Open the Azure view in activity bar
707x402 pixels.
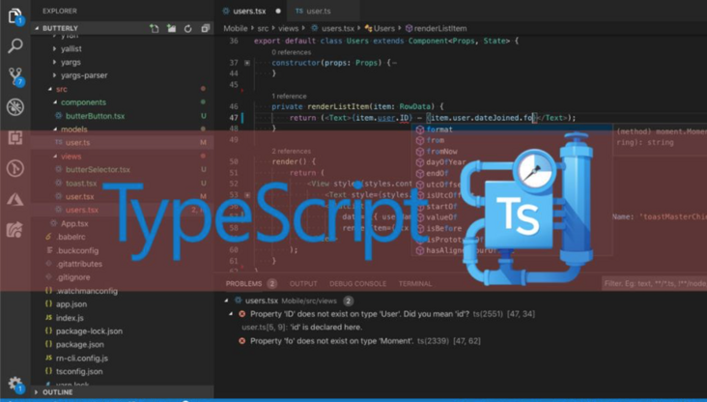(x=15, y=199)
